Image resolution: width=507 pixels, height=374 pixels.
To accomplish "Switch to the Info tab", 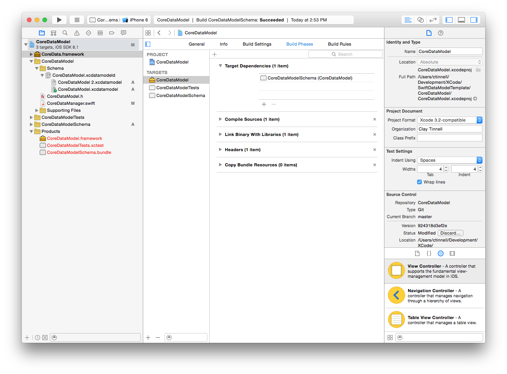I will [x=224, y=44].
